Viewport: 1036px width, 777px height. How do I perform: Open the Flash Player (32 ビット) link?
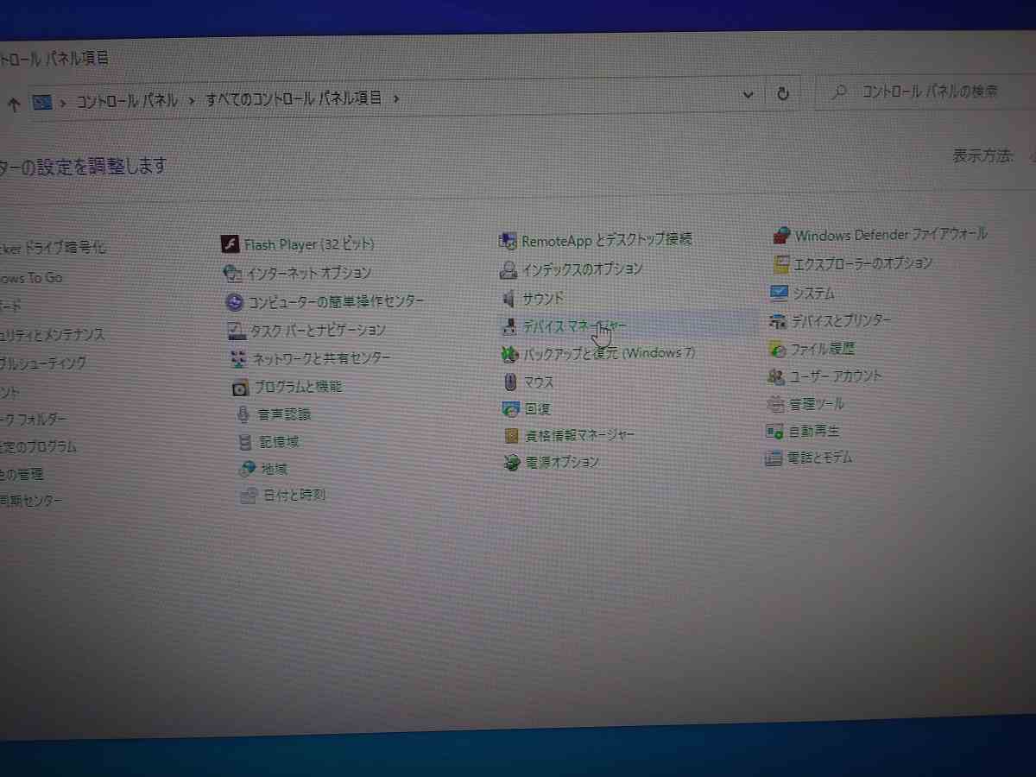309,244
